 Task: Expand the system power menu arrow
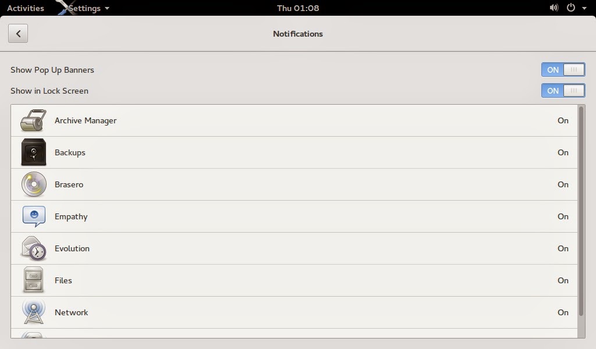point(584,8)
